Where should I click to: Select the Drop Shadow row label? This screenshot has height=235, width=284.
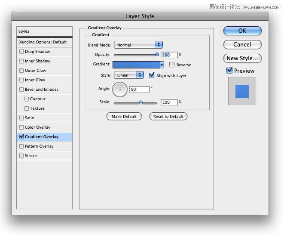tap(37, 52)
